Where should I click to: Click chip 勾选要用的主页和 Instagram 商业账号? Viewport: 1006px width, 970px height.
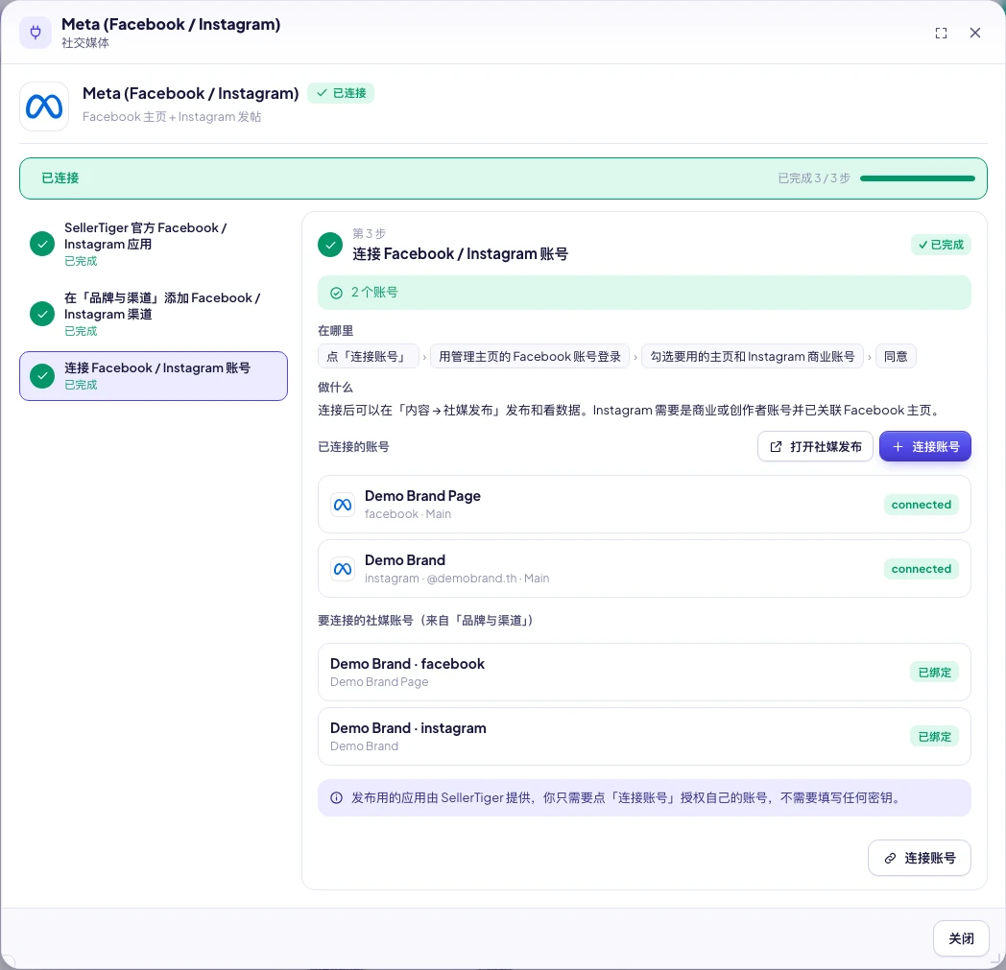(x=752, y=357)
